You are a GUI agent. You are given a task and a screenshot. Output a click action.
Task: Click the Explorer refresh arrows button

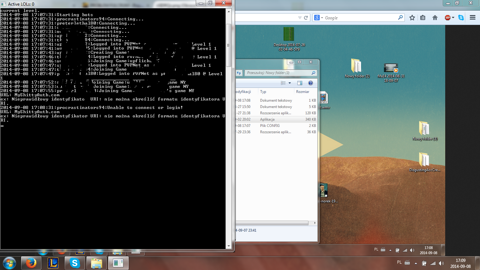pyautogui.click(x=239, y=73)
